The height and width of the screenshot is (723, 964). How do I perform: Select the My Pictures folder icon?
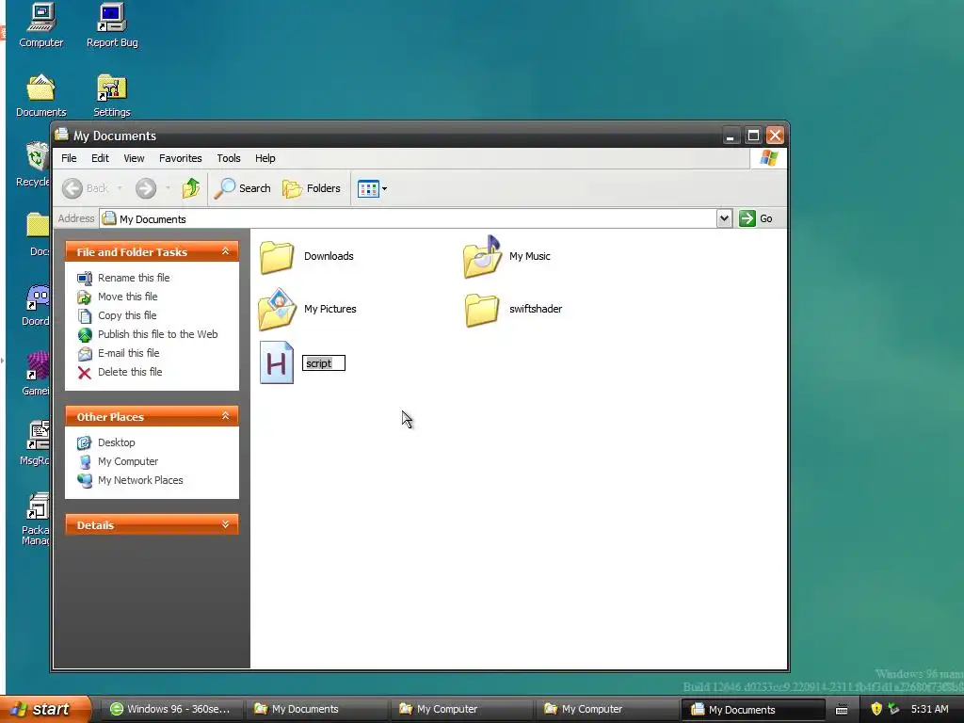[278, 309]
